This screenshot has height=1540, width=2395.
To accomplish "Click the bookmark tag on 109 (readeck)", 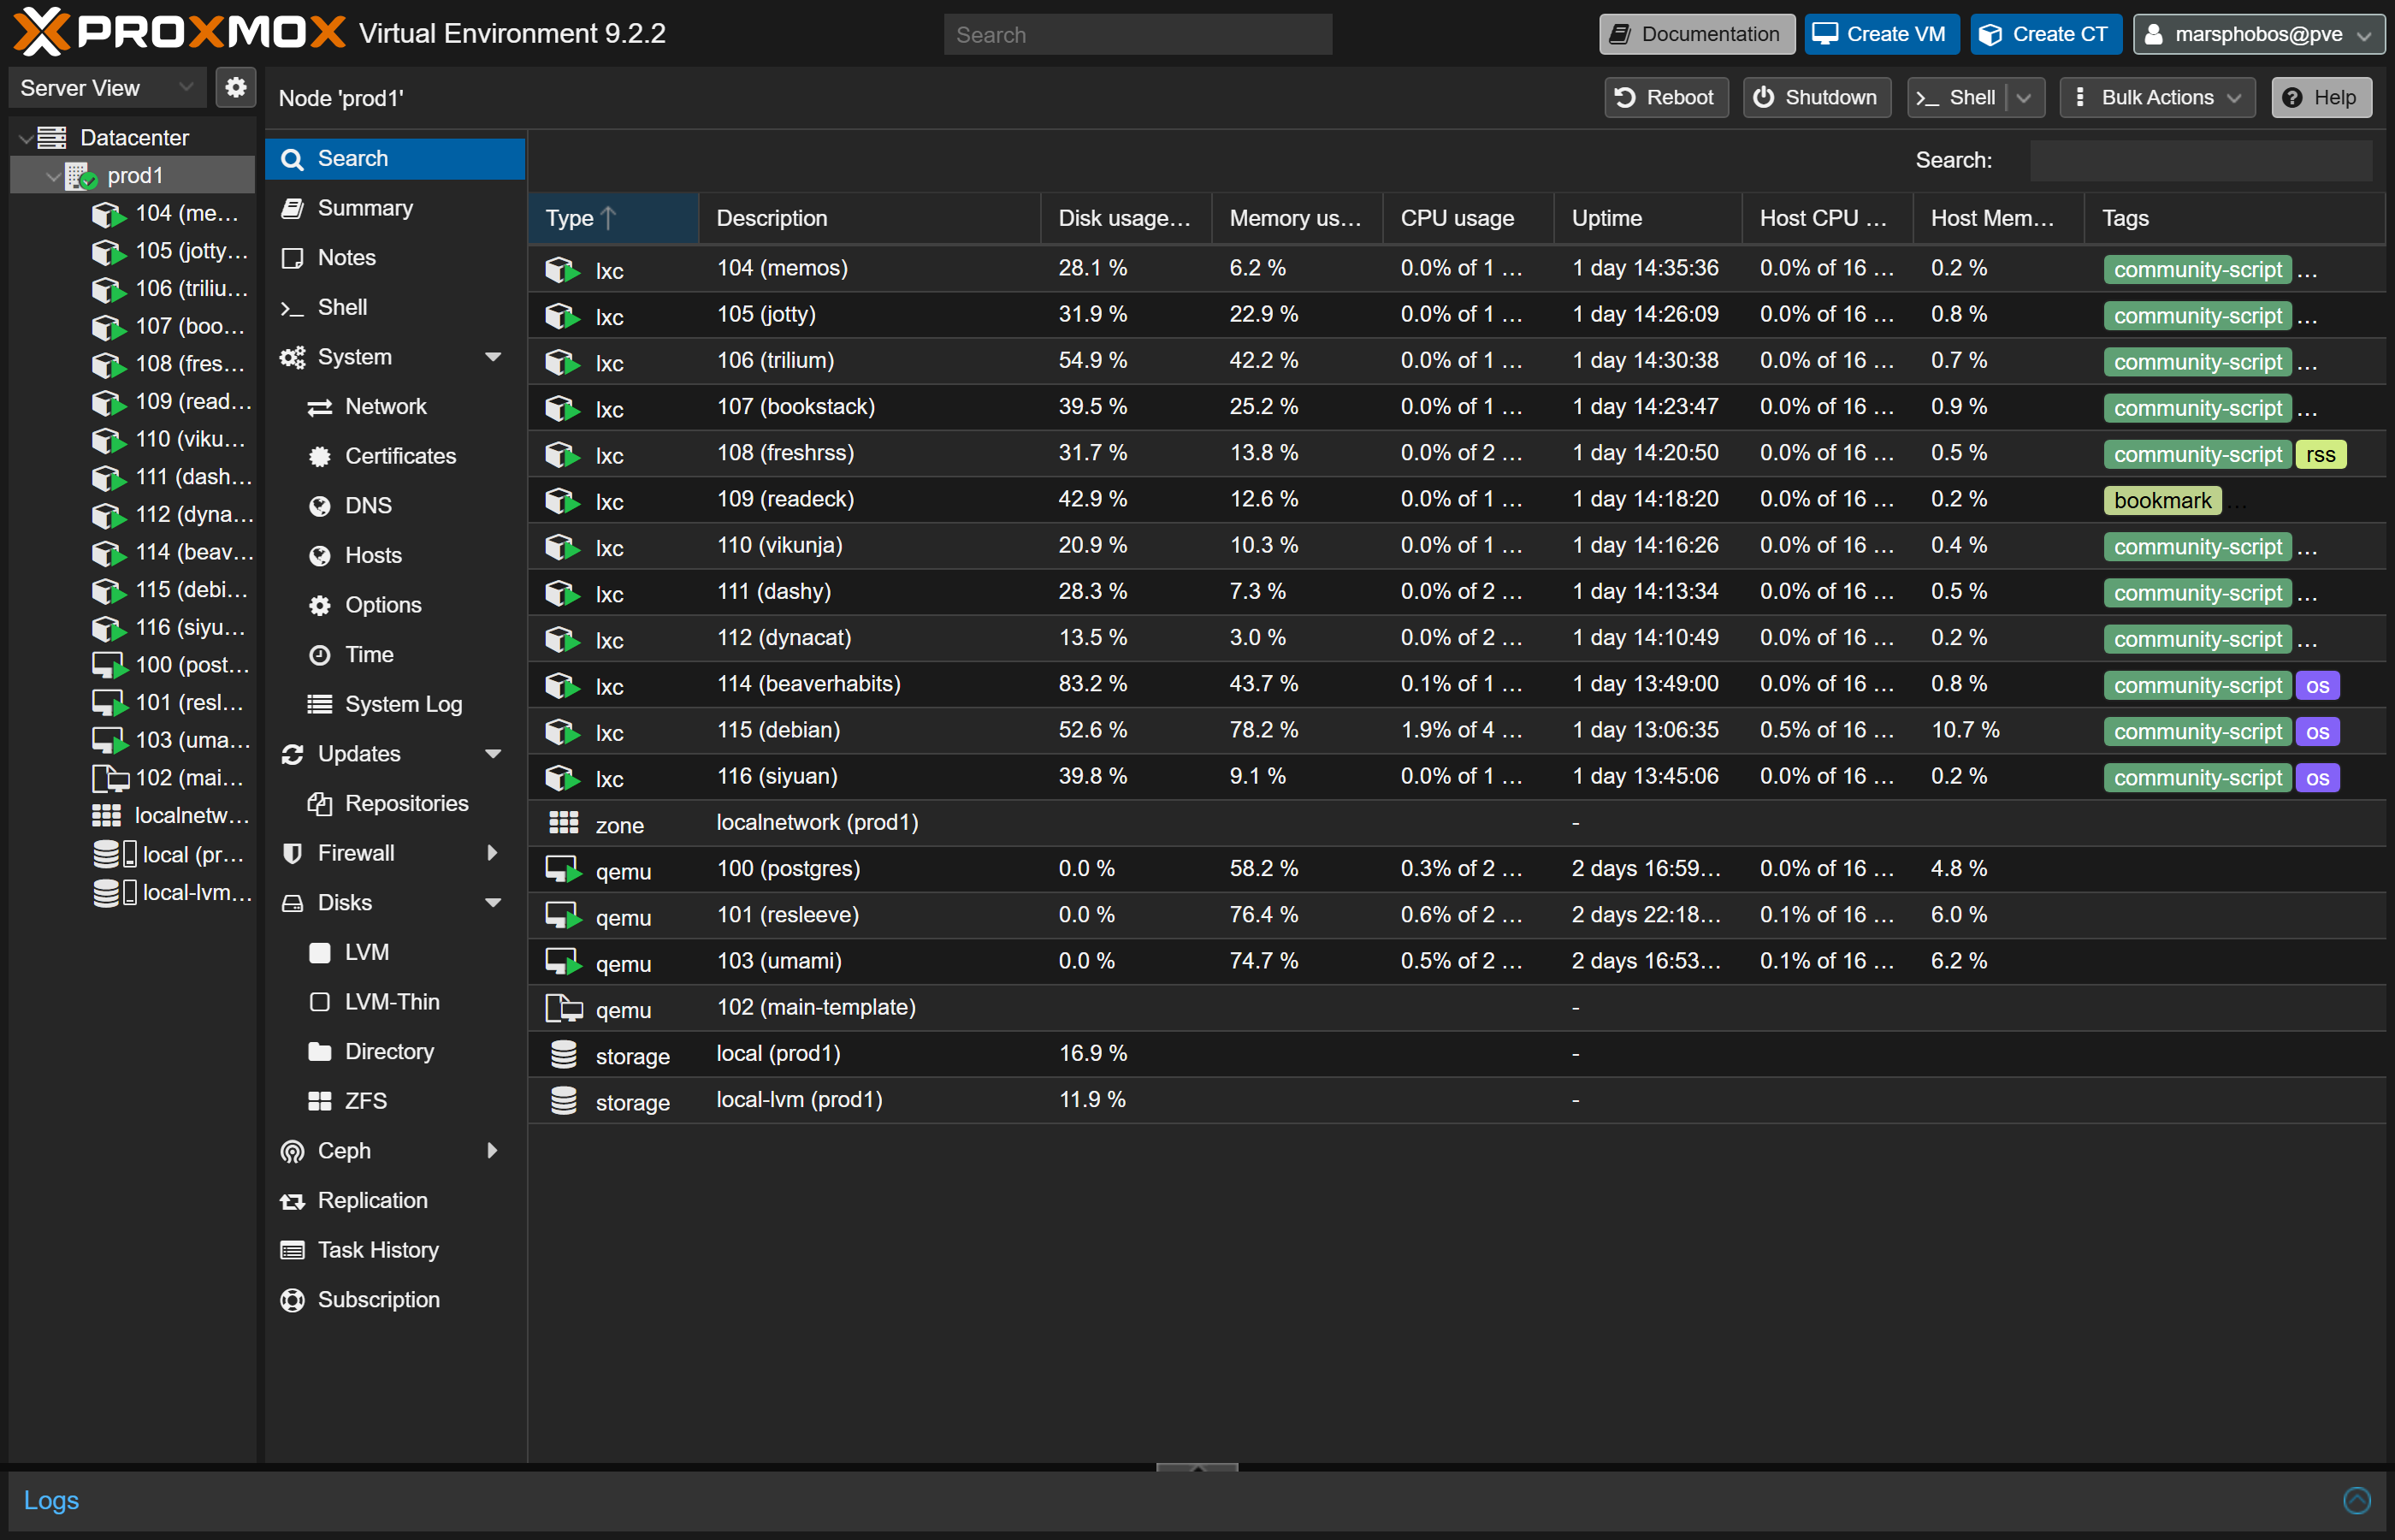I will [x=2162, y=501].
